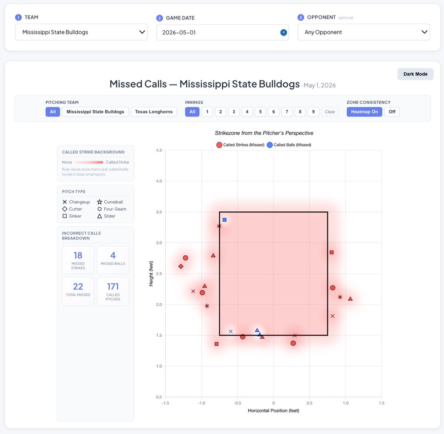Click the Sinker square icon in legend
The width and height of the screenshot is (444, 434).
click(65, 216)
